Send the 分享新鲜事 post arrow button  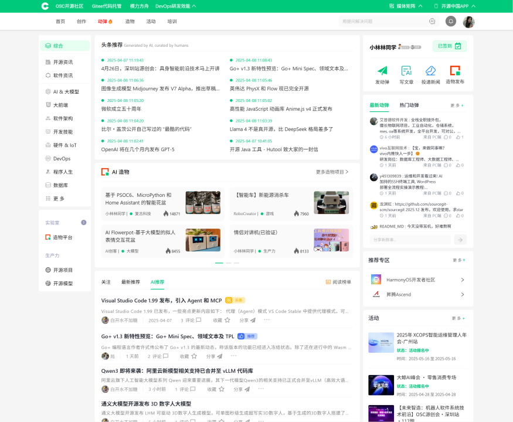[460, 240]
